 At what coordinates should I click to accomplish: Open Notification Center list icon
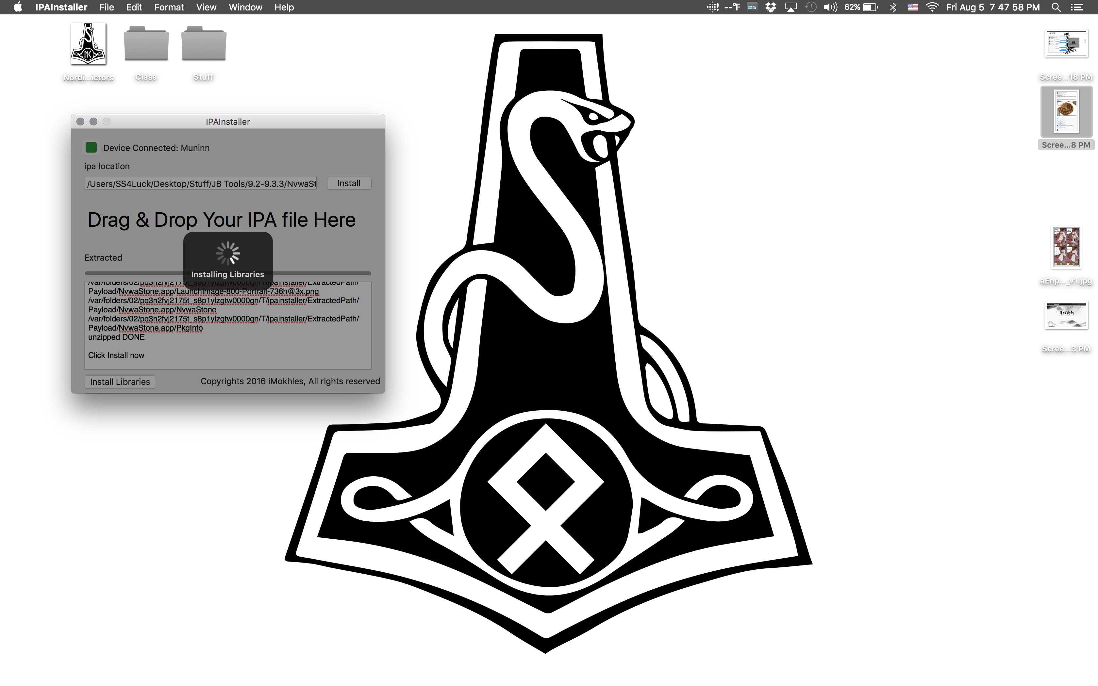tap(1077, 7)
